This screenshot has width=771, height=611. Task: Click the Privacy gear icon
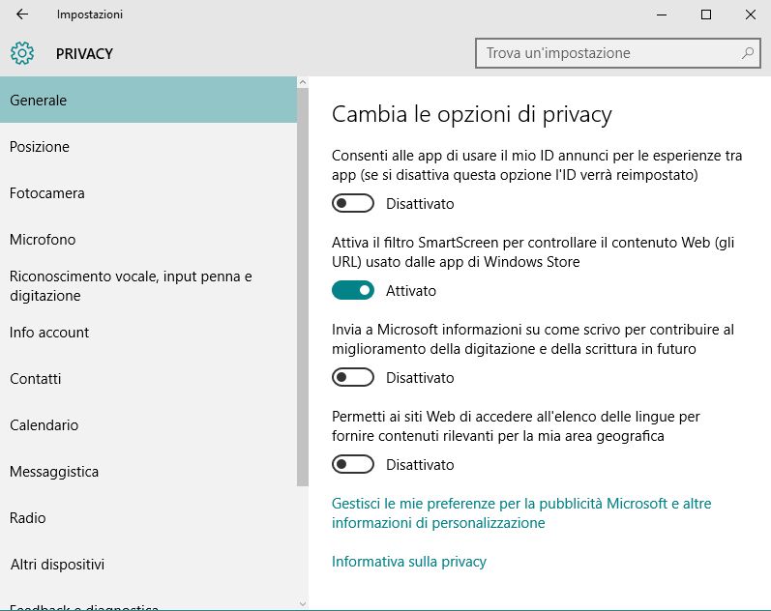coord(22,53)
